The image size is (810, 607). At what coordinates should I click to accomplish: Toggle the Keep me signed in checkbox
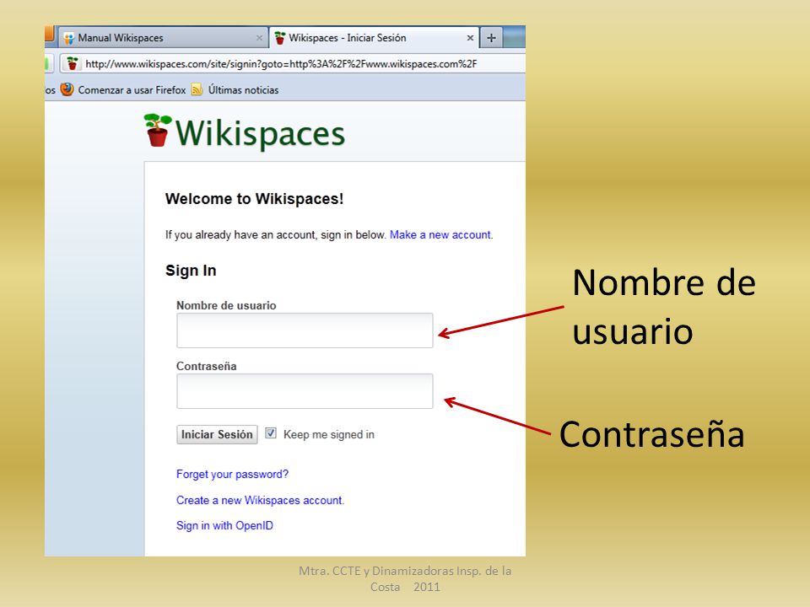(x=271, y=433)
